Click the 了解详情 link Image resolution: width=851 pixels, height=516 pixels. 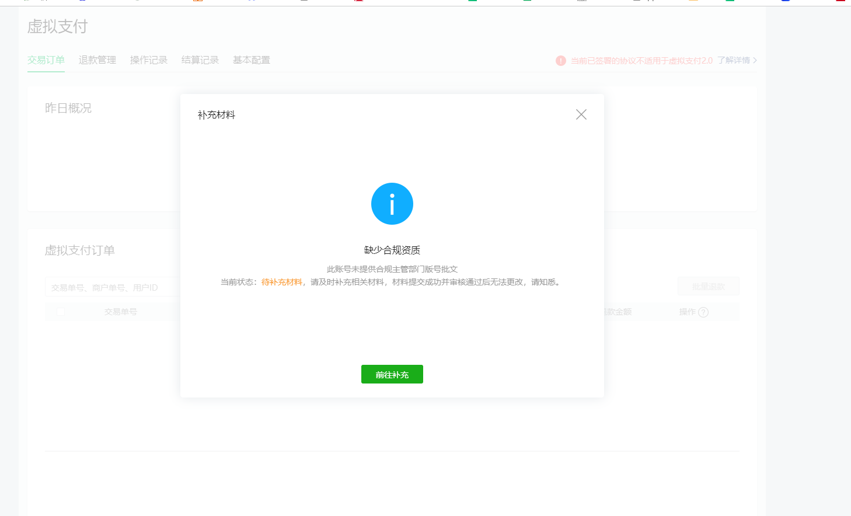(x=734, y=61)
